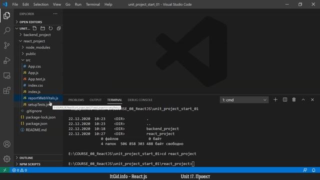Collapse the react_project folder
This screenshot has height=180, width=320.
[x=38, y=41]
